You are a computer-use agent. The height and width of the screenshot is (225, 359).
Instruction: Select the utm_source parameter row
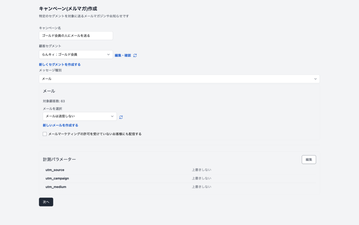(x=179, y=170)
